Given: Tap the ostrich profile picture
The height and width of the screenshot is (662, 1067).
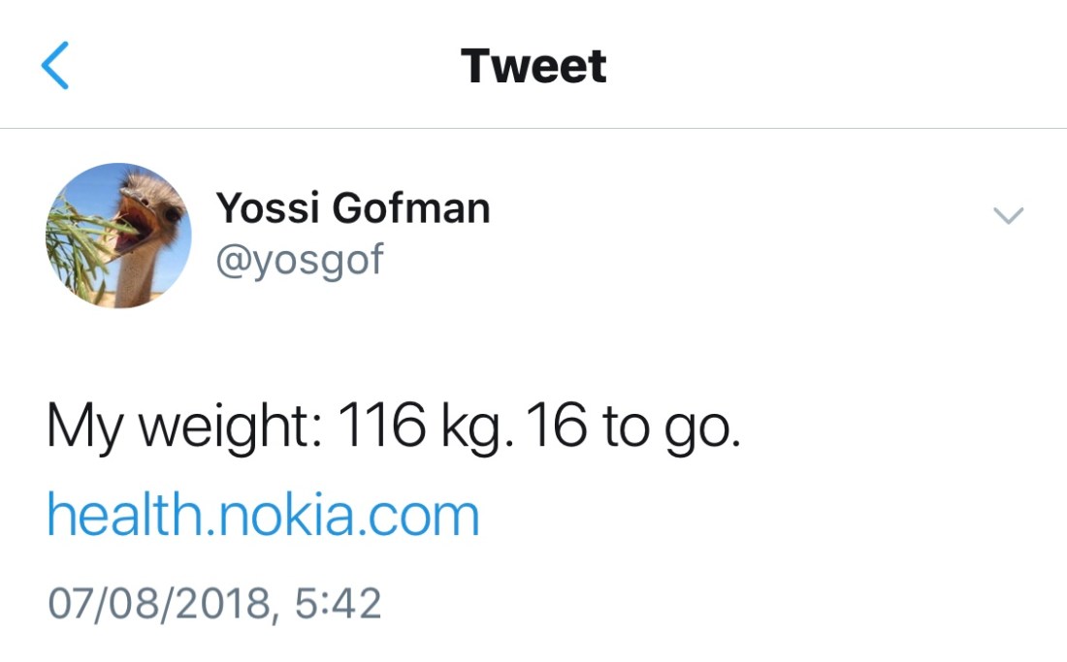Looking at the screenshot, I should [118, 236].
